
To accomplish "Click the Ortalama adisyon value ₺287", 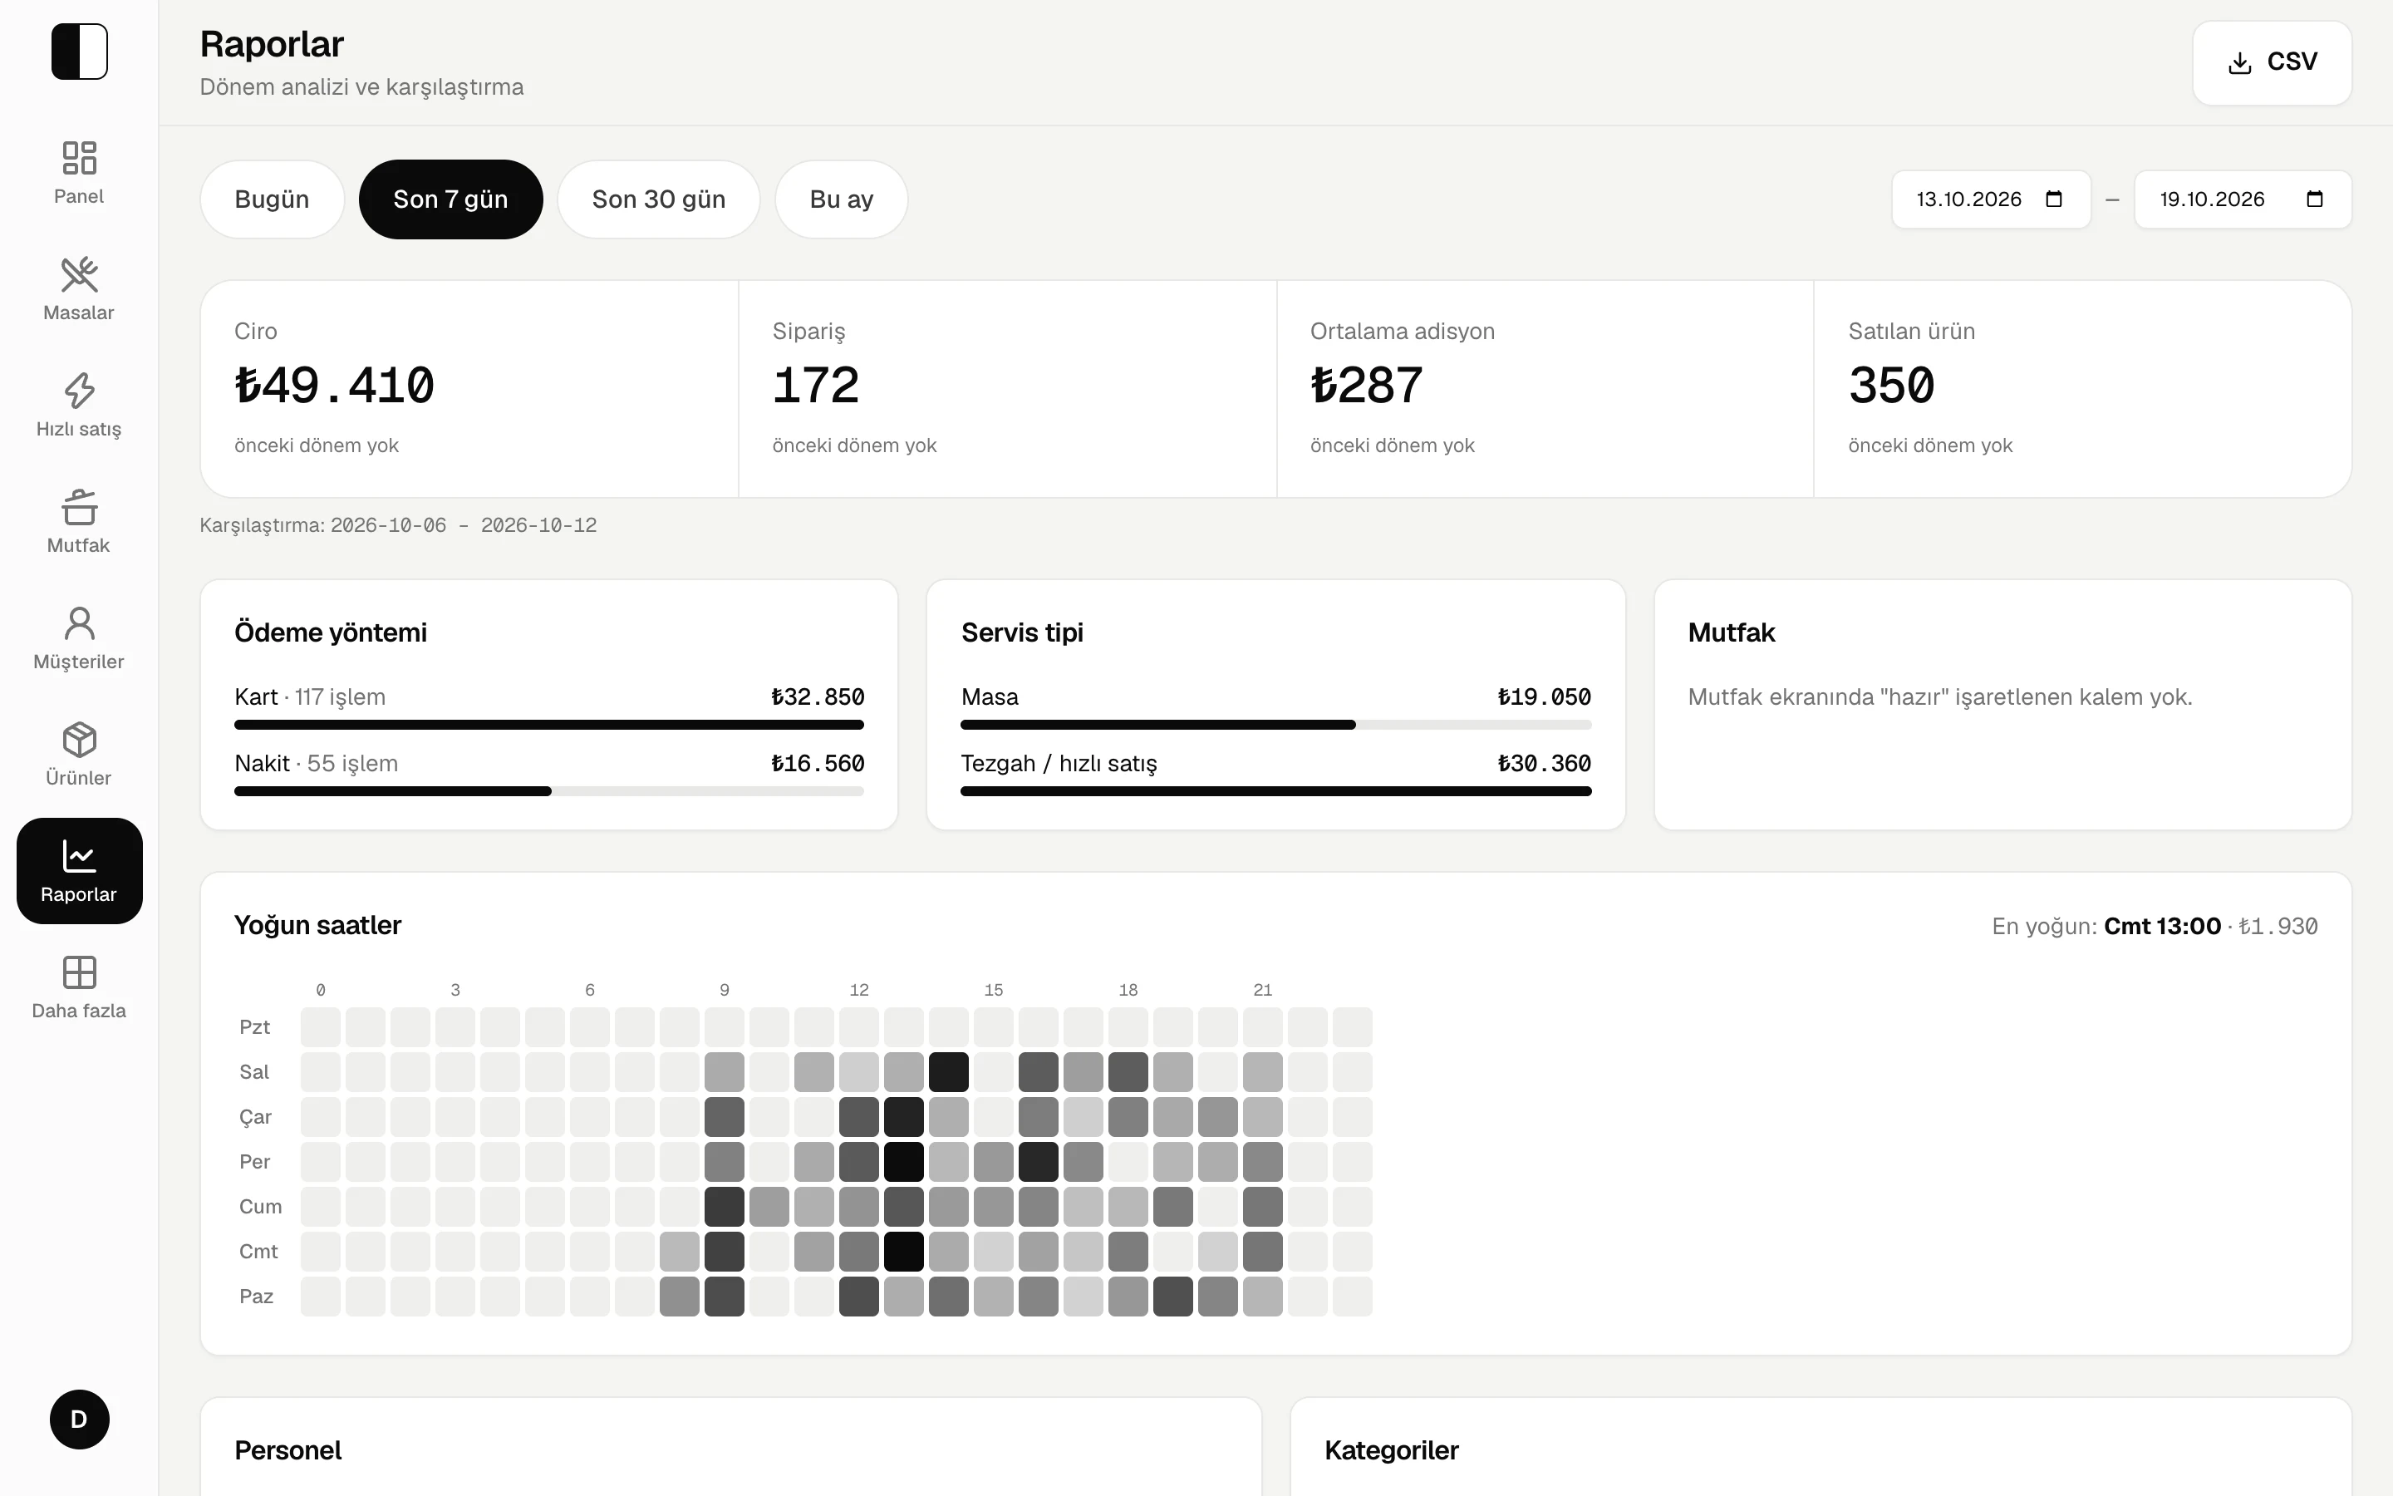I will tap(1367, 385).
